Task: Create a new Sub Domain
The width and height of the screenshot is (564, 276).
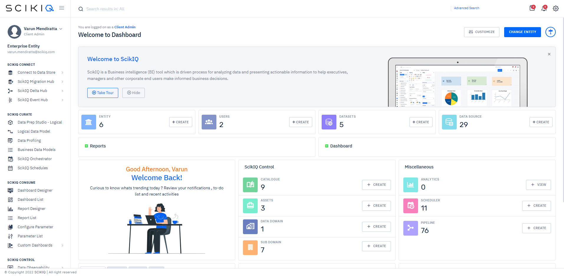Action: click(376, 246)
